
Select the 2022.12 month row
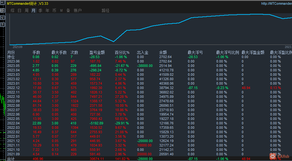pyautogui.click(x=13, y=88)
